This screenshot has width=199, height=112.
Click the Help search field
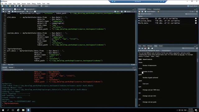(188, 48)
